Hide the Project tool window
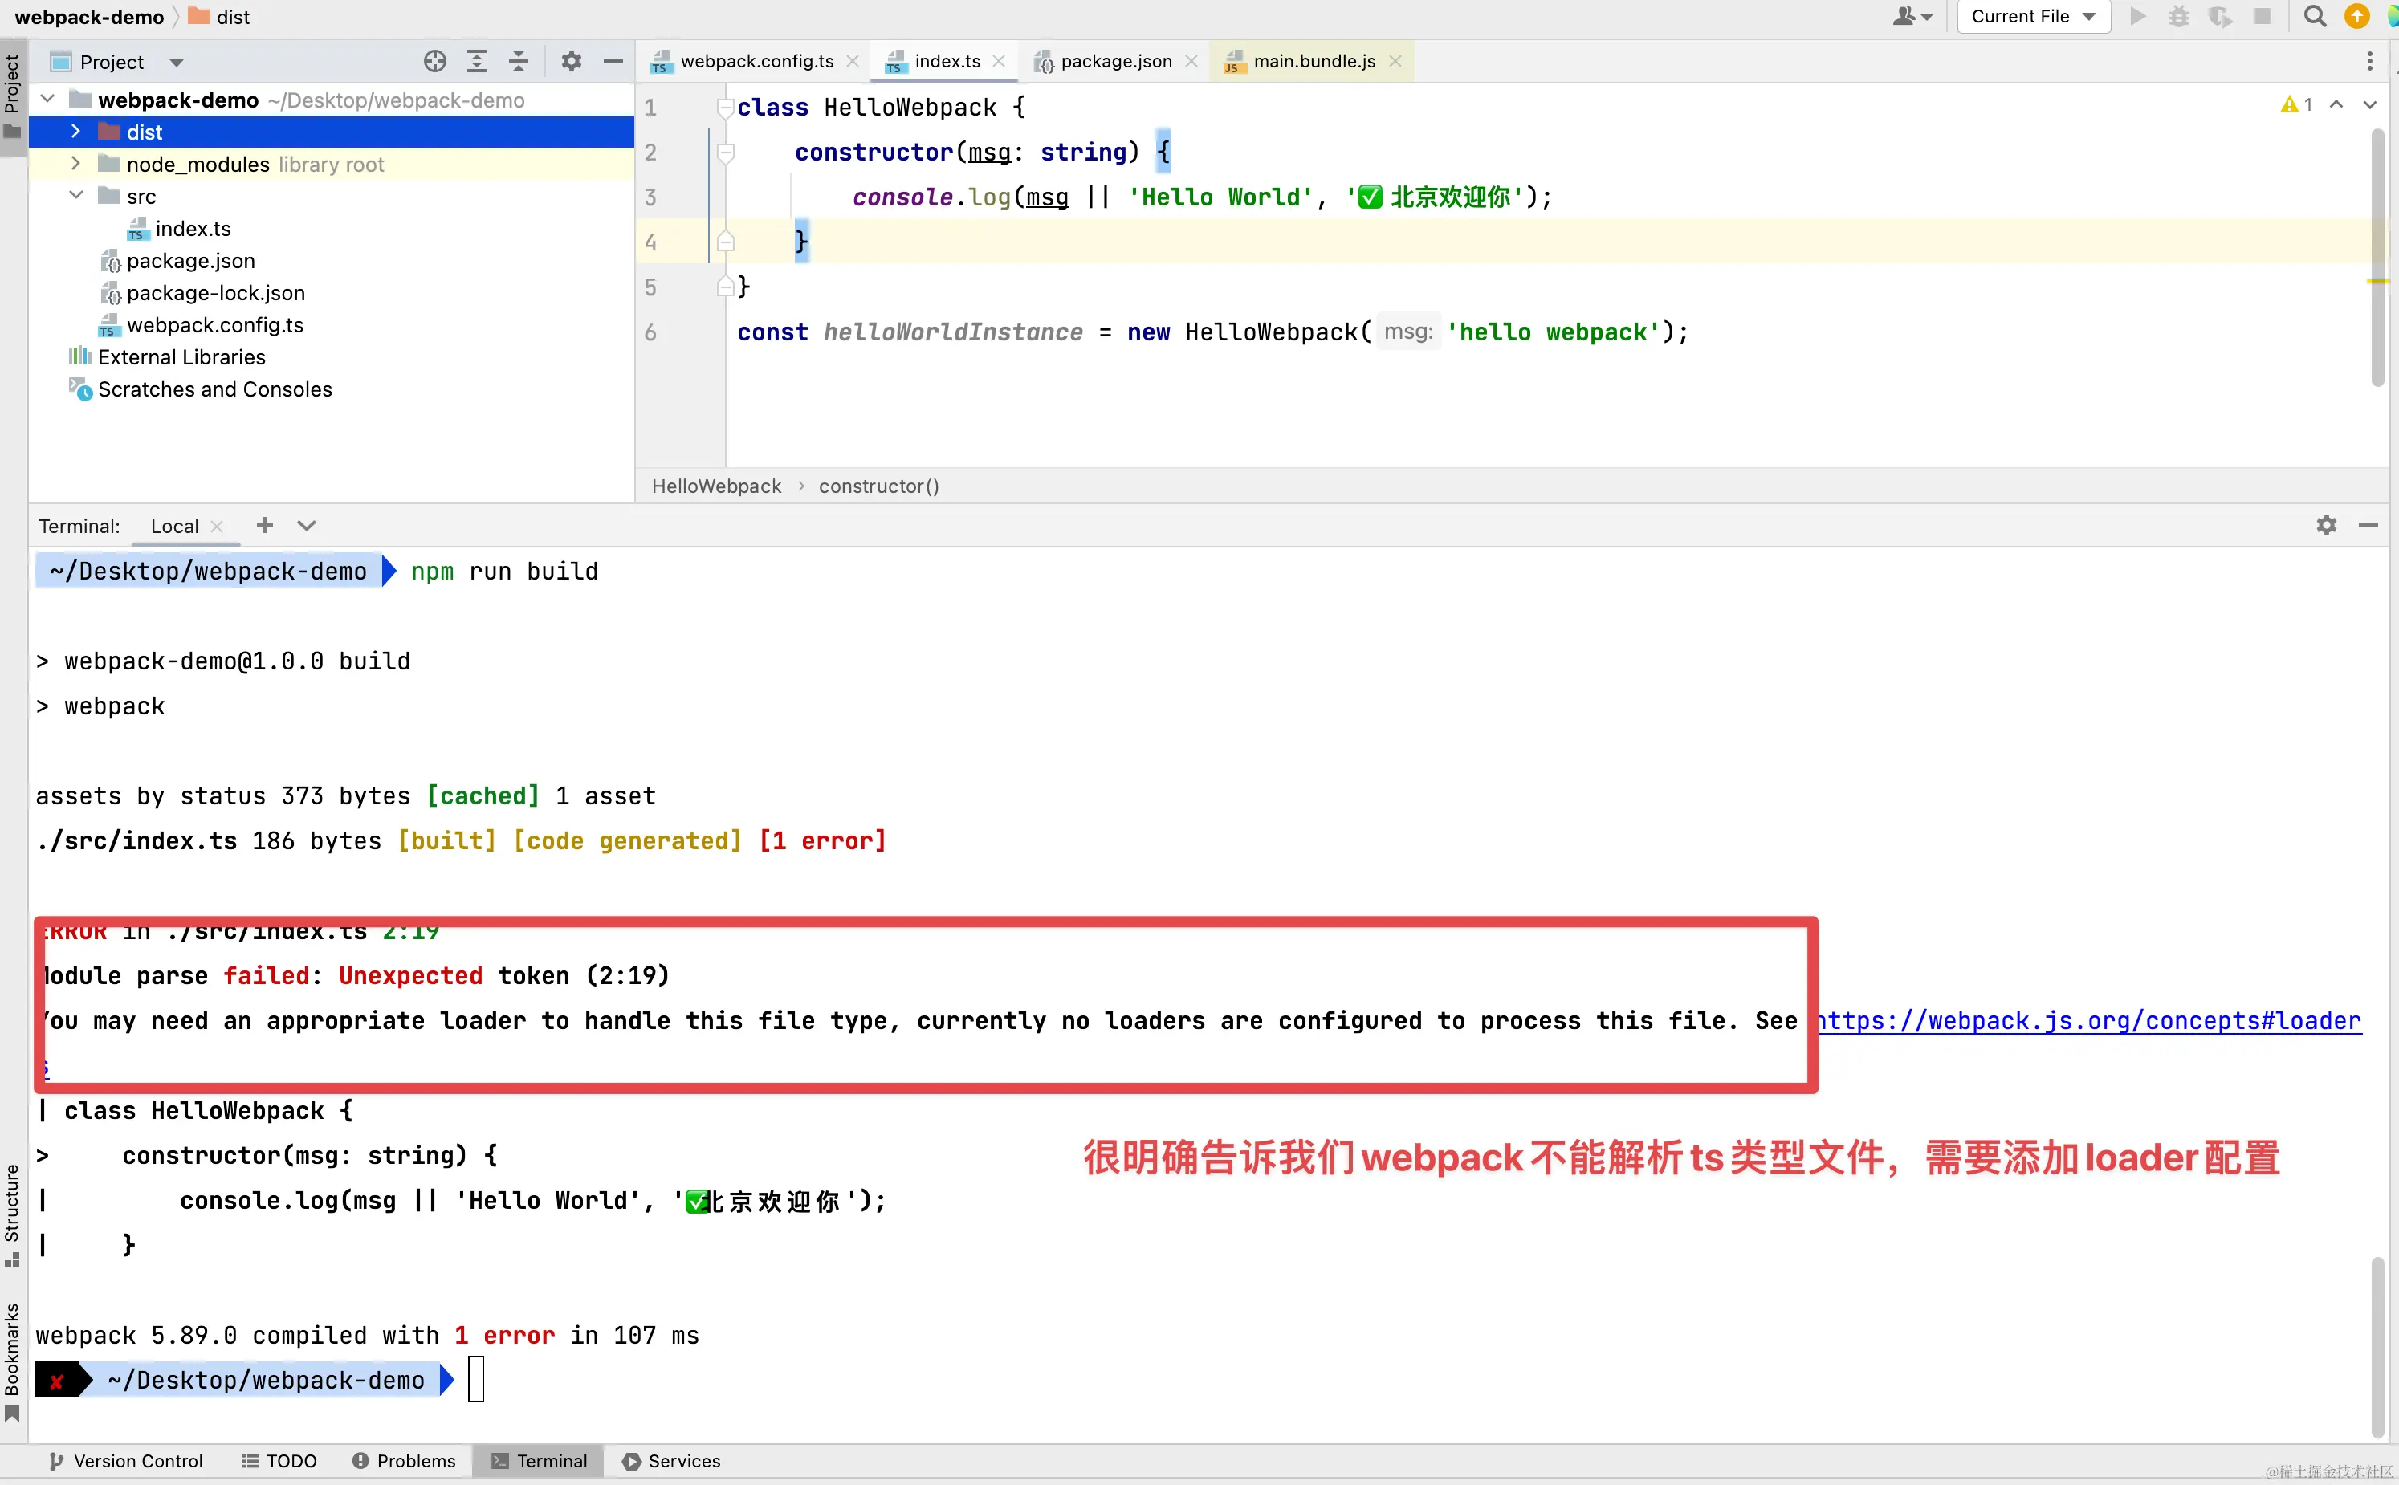The image size is (2399, 1485). click(x=613, y=62)
